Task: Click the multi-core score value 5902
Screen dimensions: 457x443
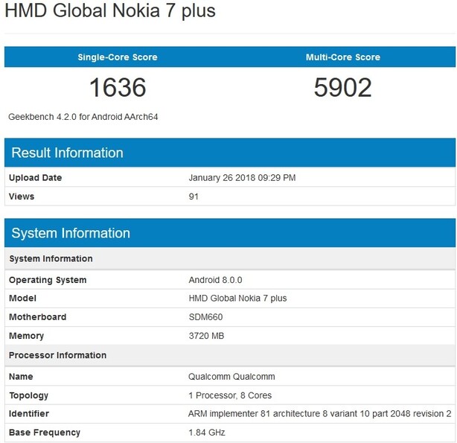Action: coord(342,88)
